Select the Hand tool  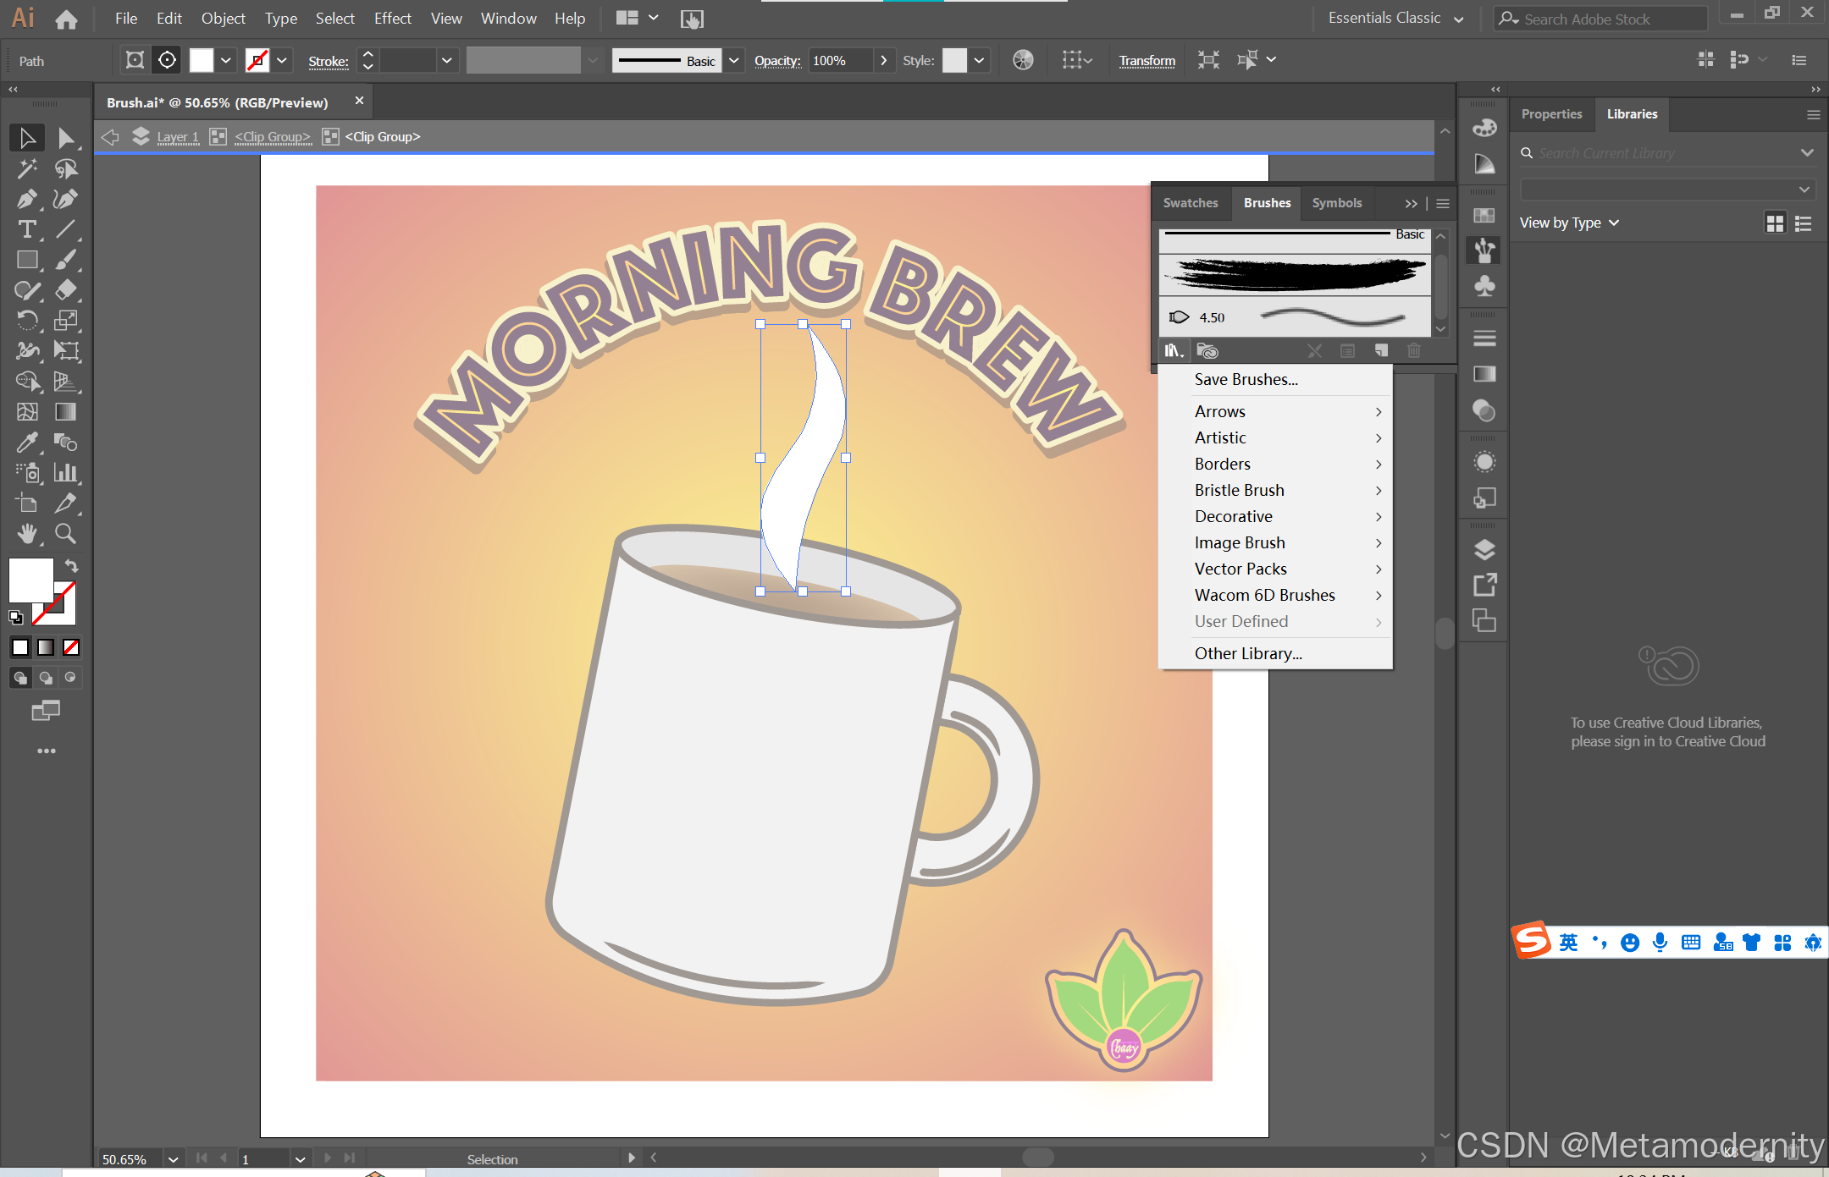click(26, 533)
